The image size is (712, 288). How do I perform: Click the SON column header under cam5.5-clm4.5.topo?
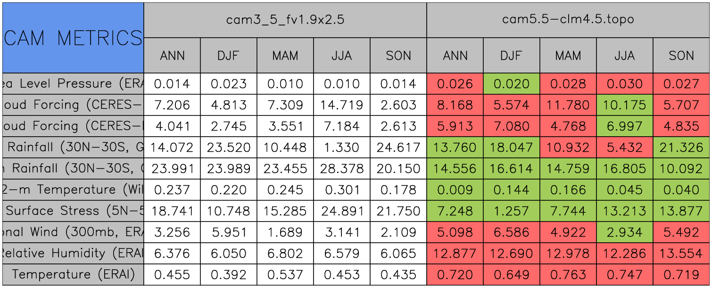(x=681, y=56)
